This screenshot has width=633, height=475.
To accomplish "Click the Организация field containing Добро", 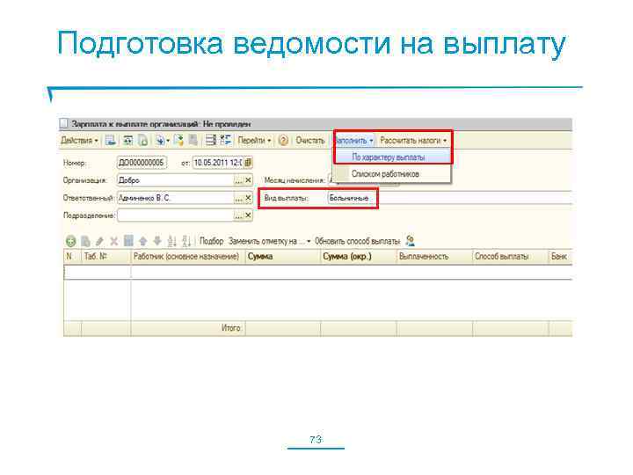I will [x=175, y=180].
